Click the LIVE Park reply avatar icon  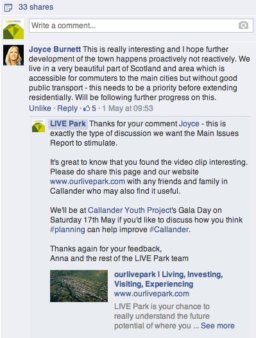point(38,126)
